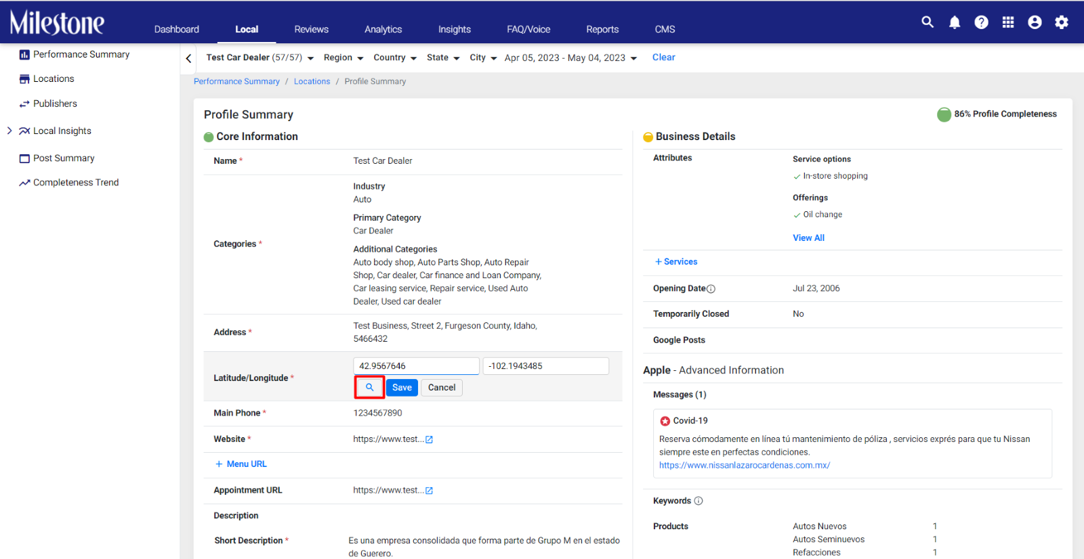Click the Completeness Trend sidebar icon
This screenshot has width=1084, height=559.
[24, 183]
